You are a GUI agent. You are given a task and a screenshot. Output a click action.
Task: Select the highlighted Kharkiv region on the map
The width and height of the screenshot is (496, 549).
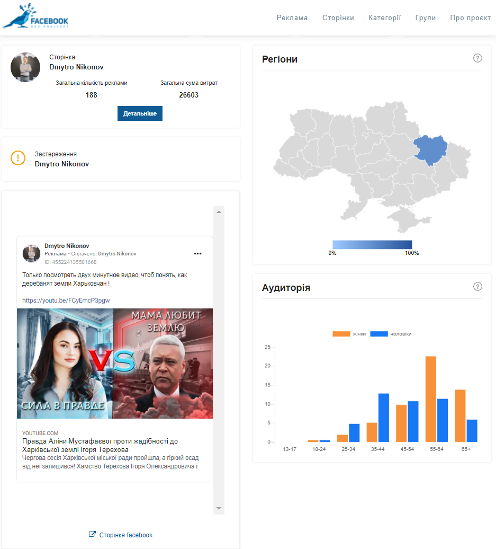click(430, 148)
